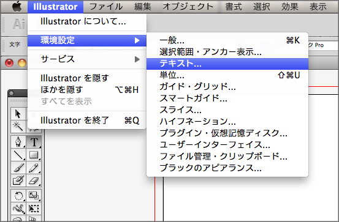Minimize the document window (yellow button)

[22, 63]
